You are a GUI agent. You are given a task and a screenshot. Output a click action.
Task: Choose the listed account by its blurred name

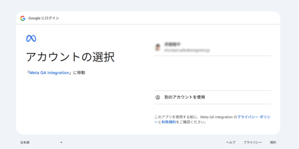point(173,45)
